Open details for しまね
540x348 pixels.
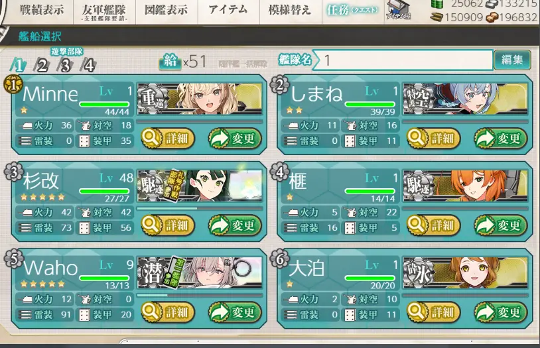click(434, 139)
